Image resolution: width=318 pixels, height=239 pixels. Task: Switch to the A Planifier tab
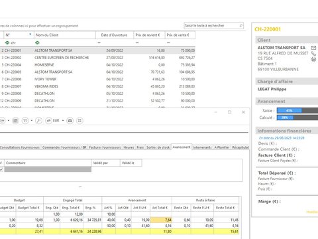pyautogui.click(x=222, y=147)
